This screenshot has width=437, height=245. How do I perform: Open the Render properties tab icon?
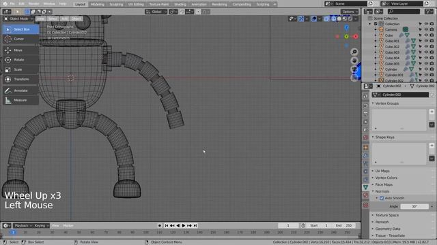coord(366,105)
